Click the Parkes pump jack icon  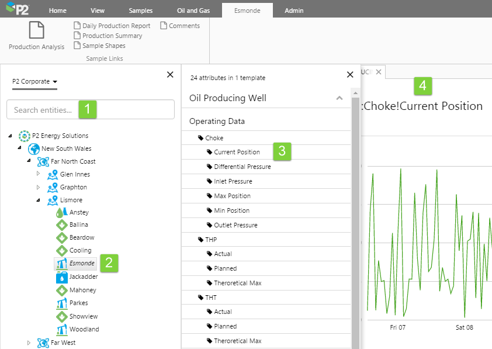coord(61,303)
